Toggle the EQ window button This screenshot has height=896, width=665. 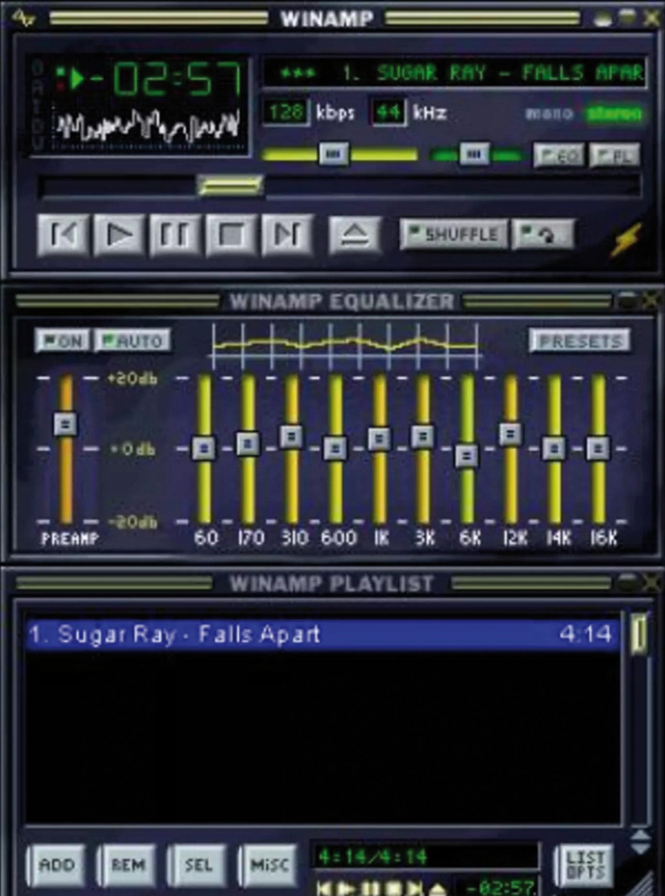pyautogui.click(x=559, y=155)
